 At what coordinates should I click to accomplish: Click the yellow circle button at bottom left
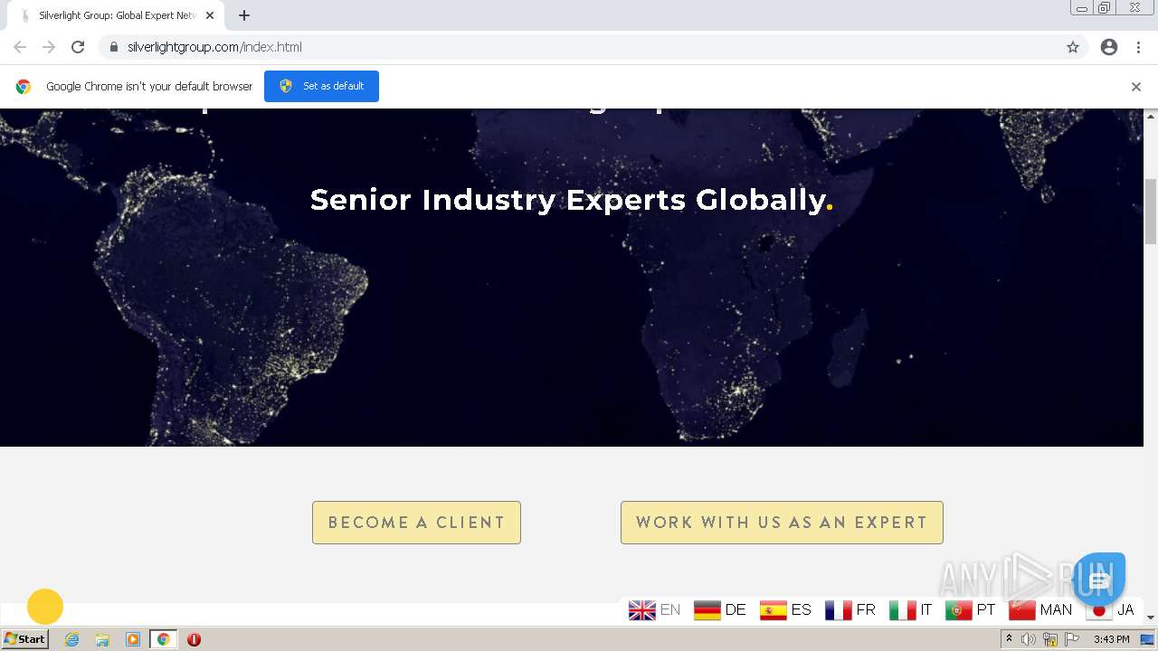coord(45,607)
